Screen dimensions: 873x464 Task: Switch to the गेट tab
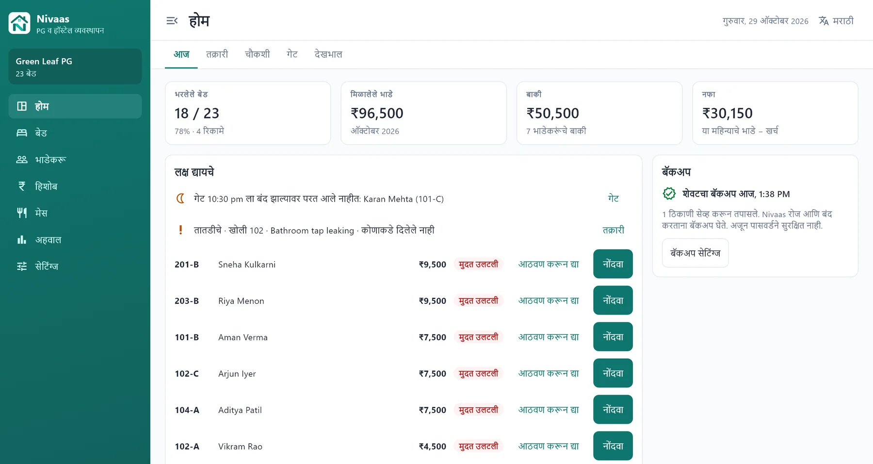point(292,54)
